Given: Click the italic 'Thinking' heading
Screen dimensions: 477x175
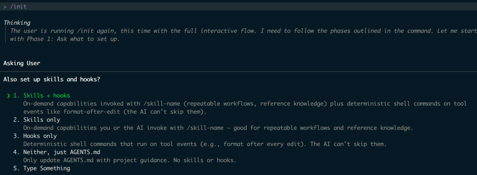Looking at the screenshot, I should (x=17, y=23).
